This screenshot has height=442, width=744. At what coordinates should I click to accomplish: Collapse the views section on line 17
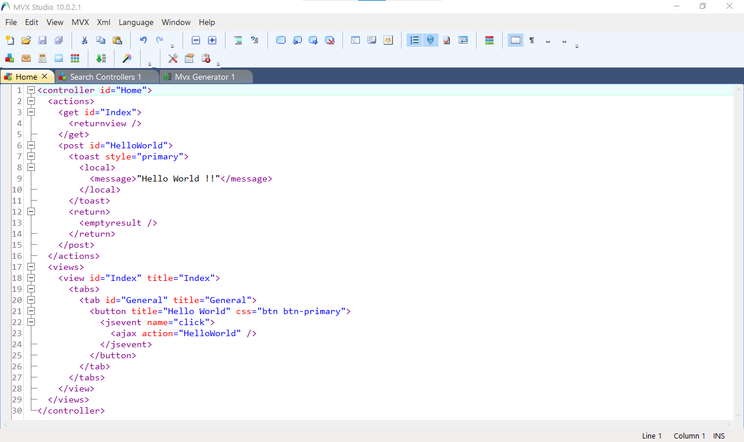[x=31, y=266]
